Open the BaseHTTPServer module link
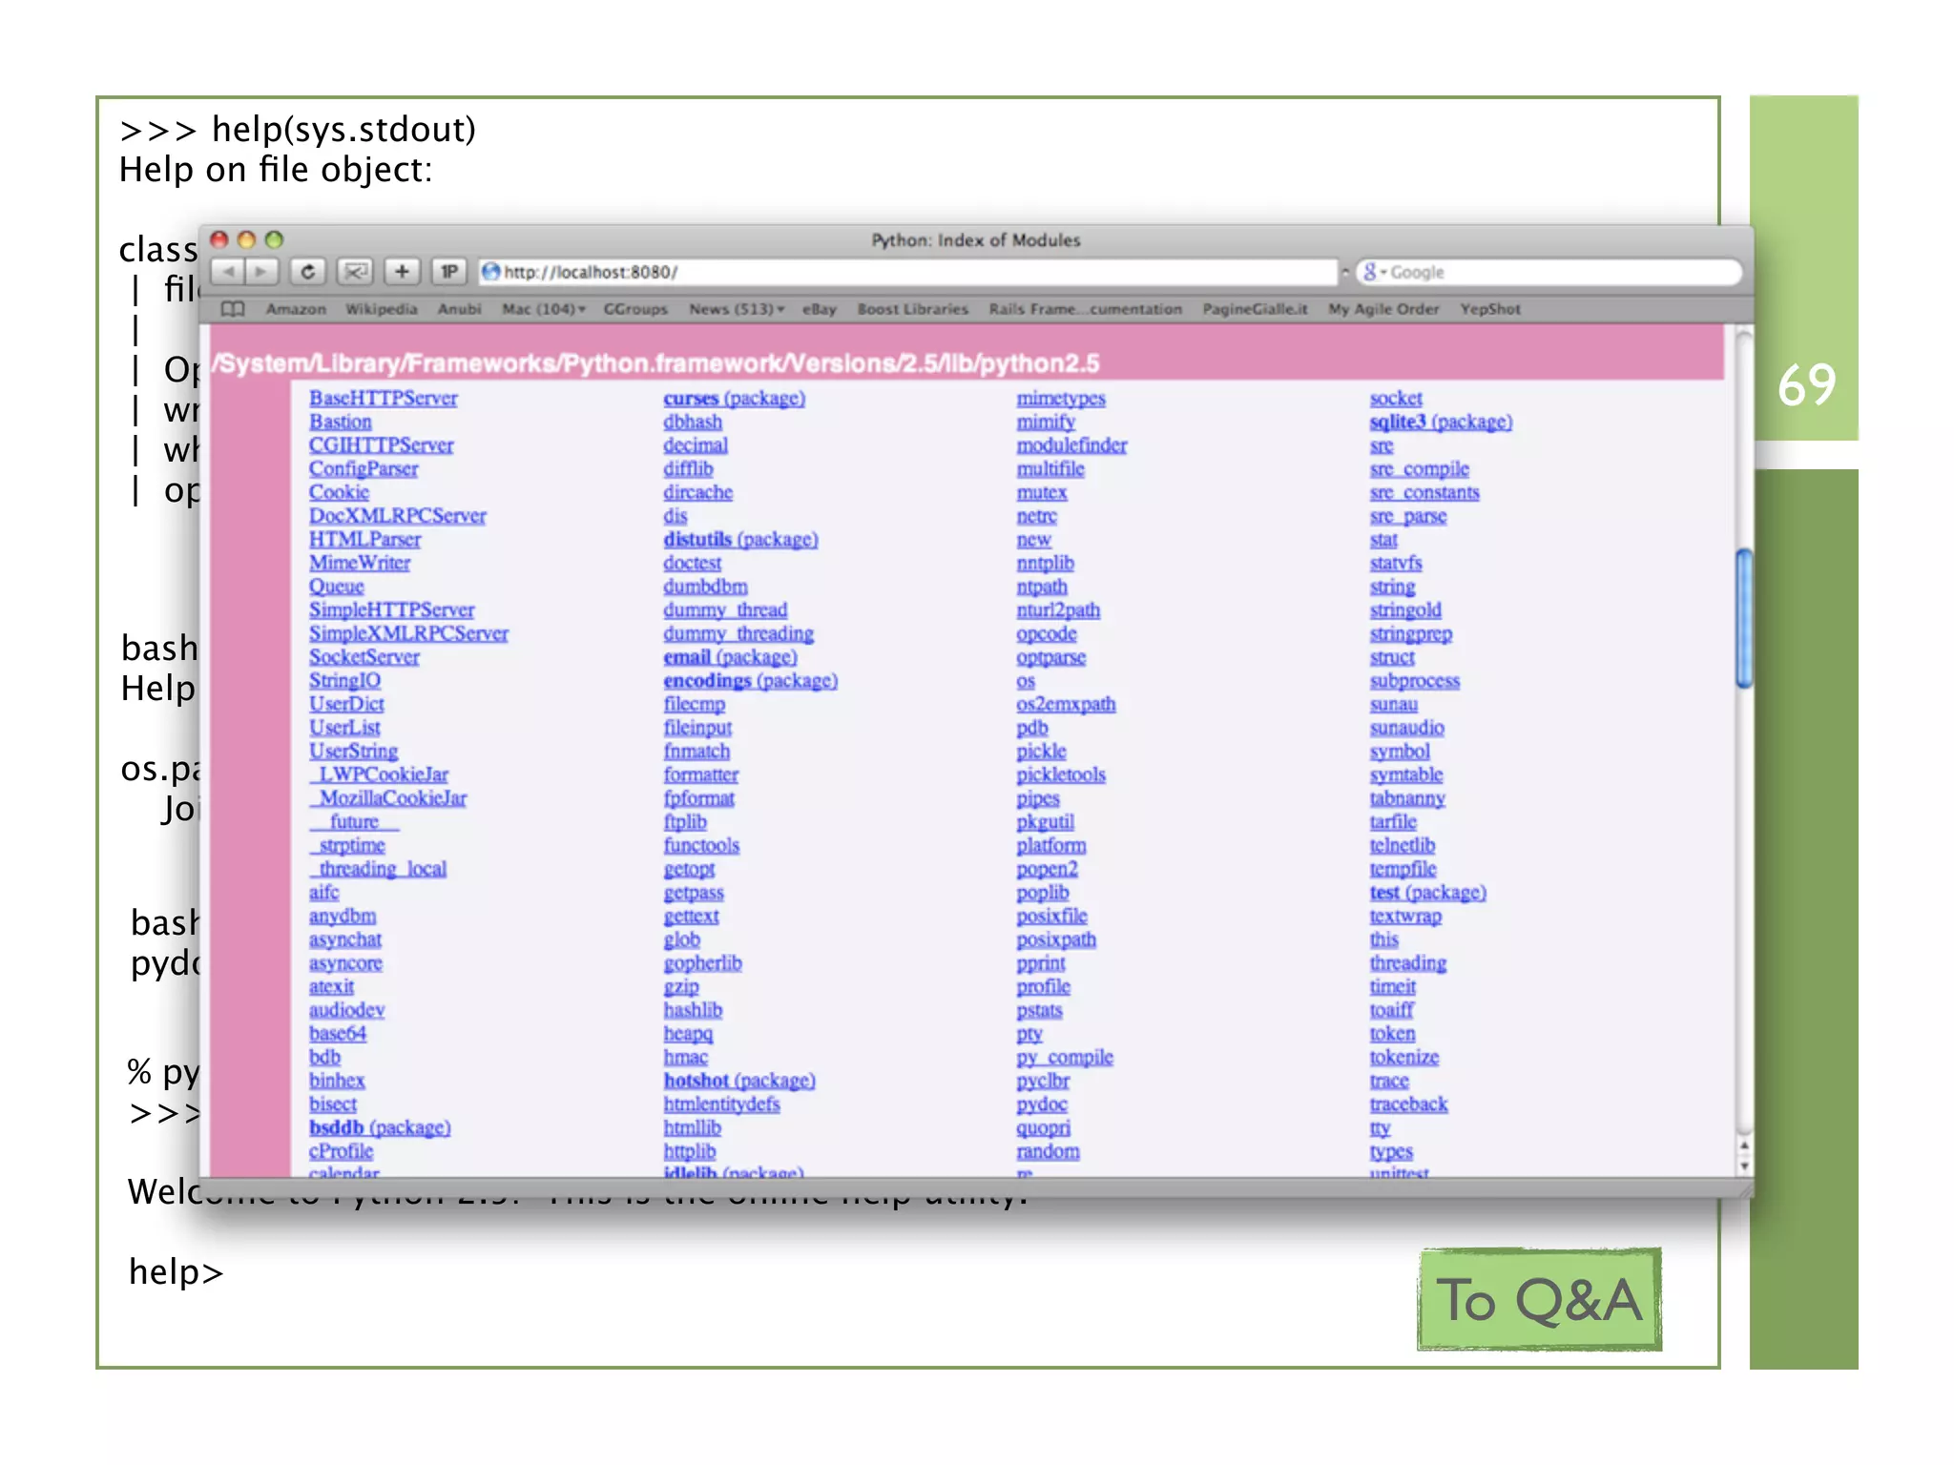 coord(383,399)
